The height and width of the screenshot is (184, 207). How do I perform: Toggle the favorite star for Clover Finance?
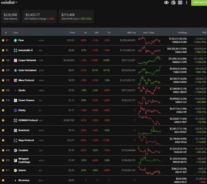3,100
